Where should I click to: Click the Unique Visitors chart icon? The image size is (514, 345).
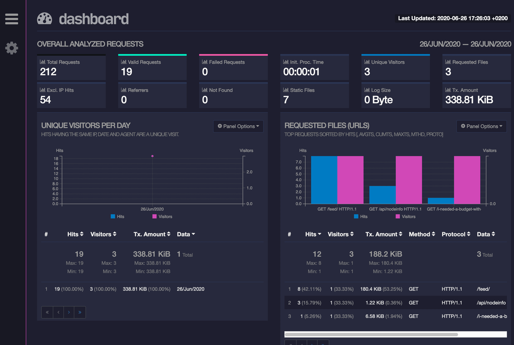tap(367, 62)
